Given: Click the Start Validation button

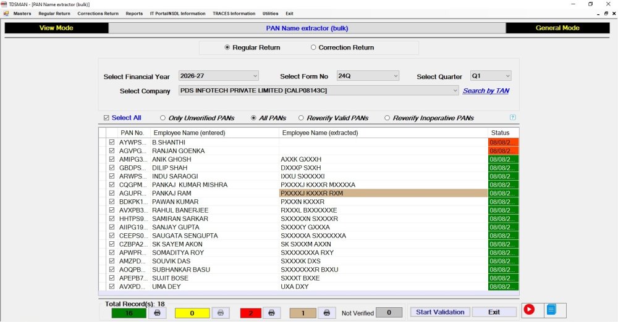Looking at the screenshot, I should (440, 312).
